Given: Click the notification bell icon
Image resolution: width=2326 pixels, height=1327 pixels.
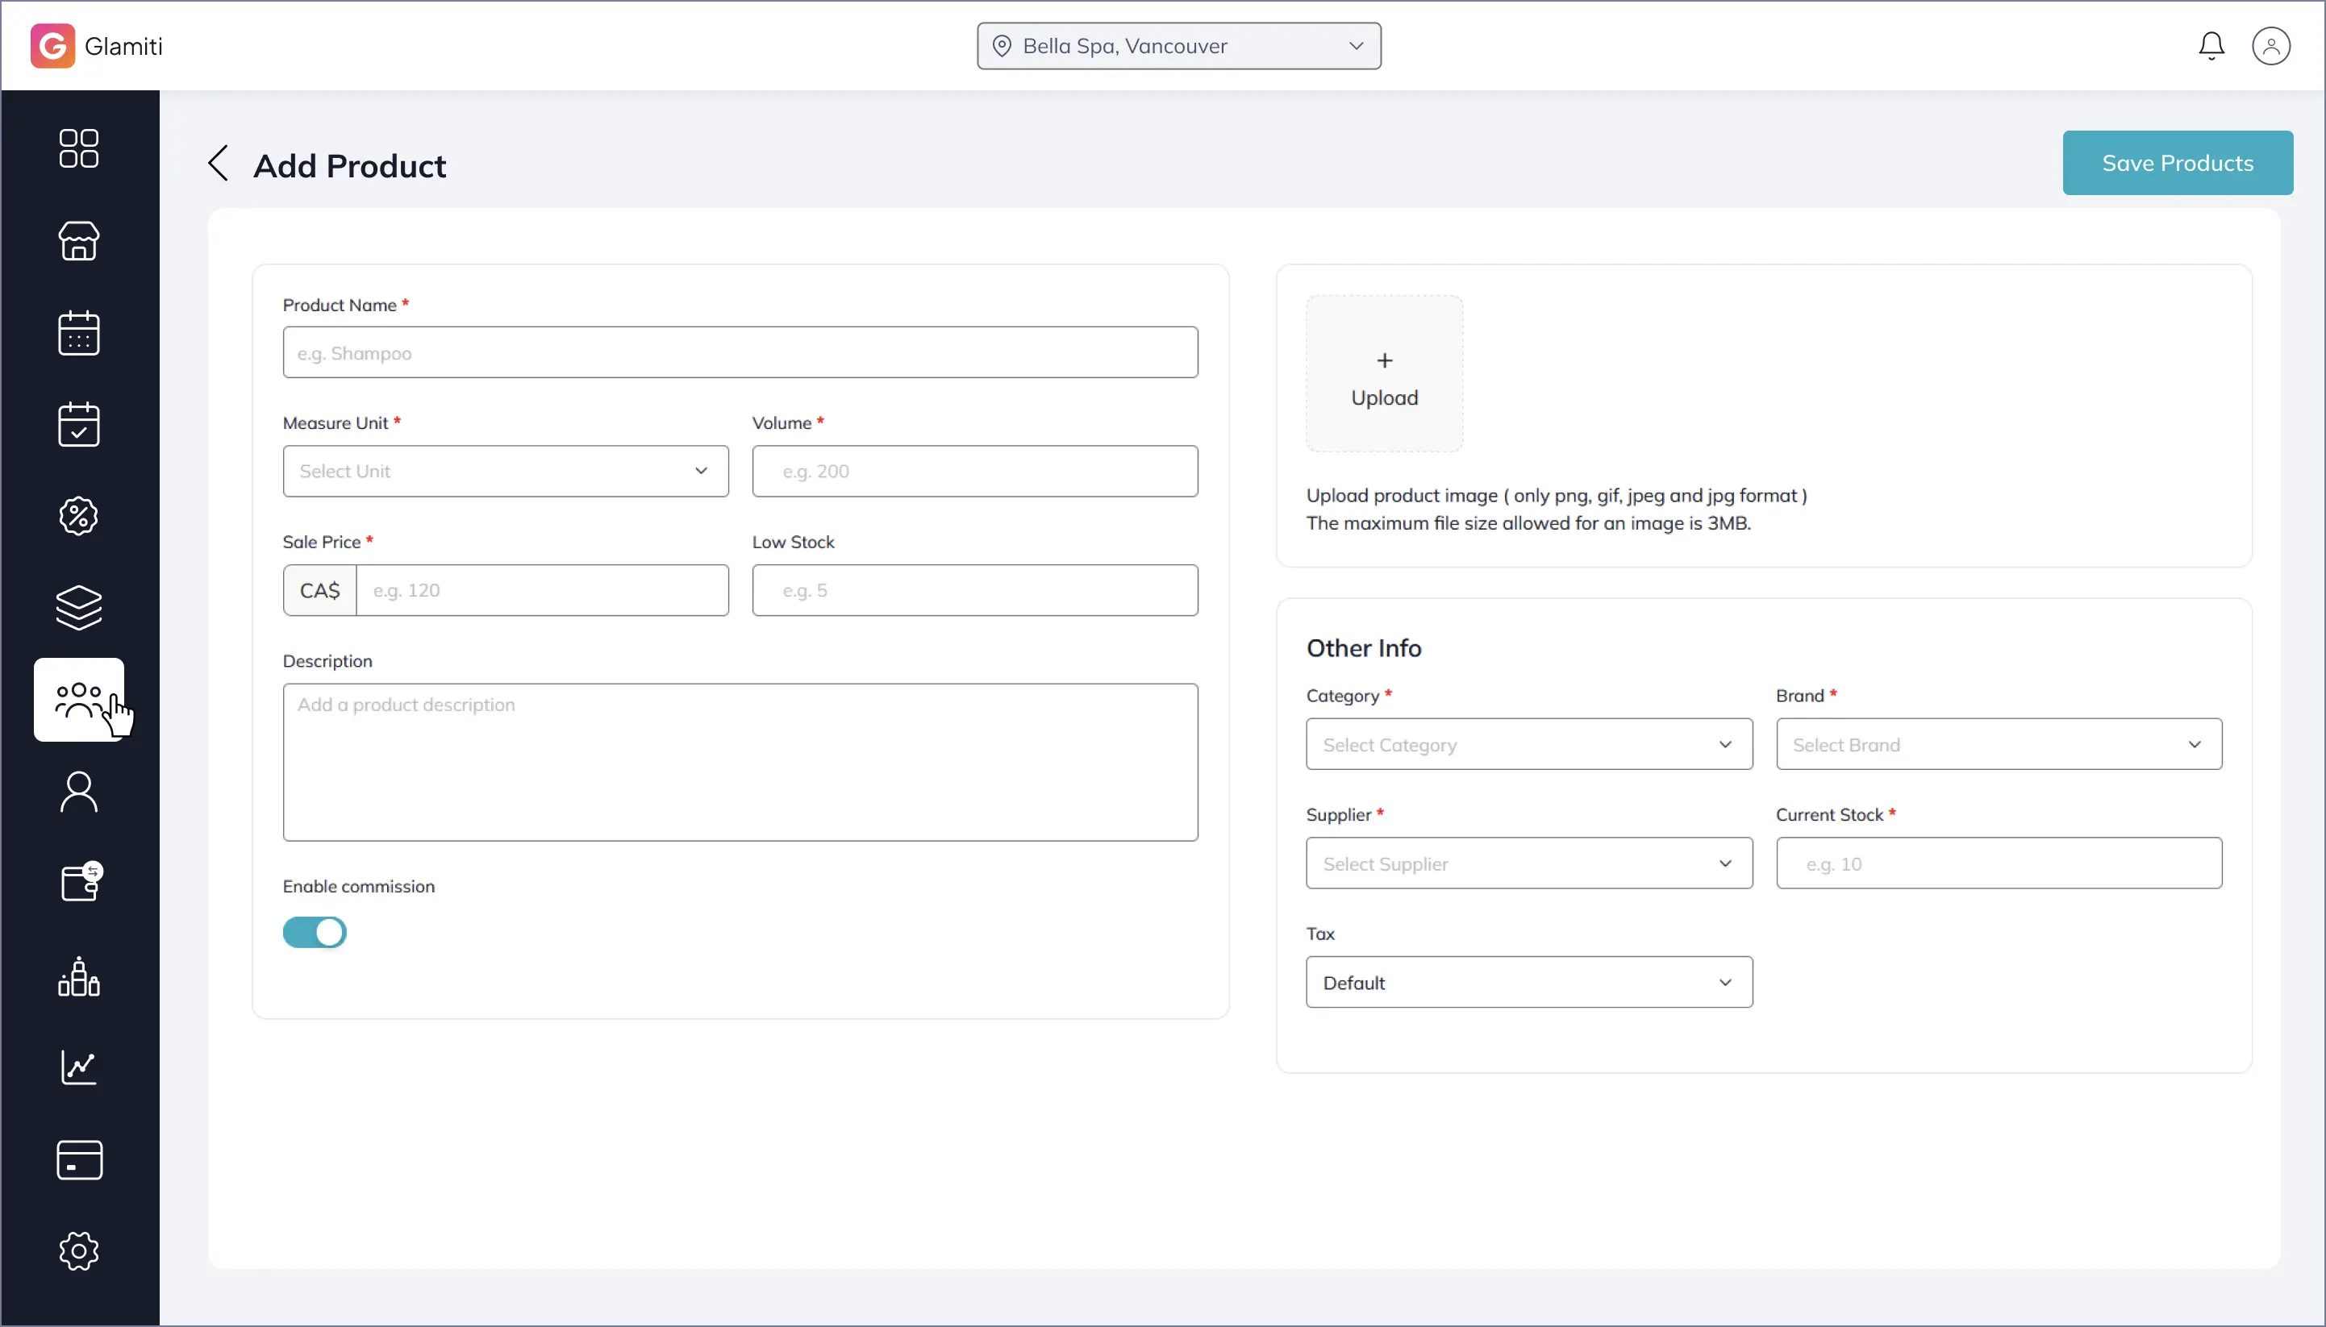Looking at the screenshot, I should 2211,46.
